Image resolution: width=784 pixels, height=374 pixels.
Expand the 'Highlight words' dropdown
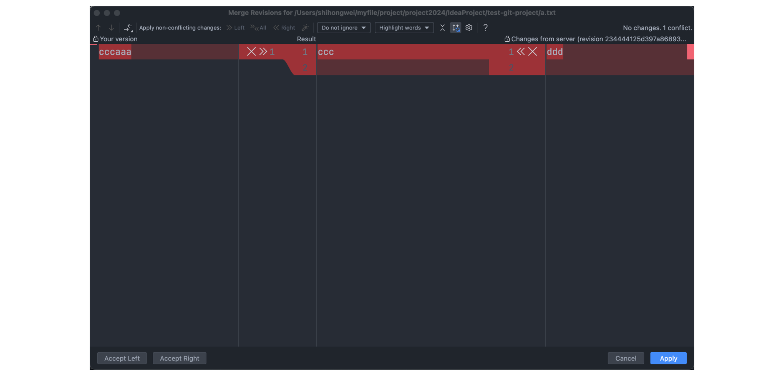[x=404, y=28]
